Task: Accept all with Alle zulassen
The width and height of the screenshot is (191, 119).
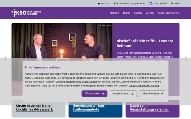Action: (94, 94)
